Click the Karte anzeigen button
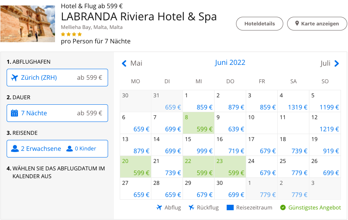Image resolution: width=348 pixels, height=220 pixels. pyautogui.click(x=317, y=23)
